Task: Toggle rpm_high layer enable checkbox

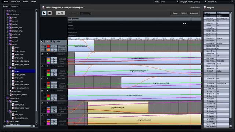Action: coord(42,78)
